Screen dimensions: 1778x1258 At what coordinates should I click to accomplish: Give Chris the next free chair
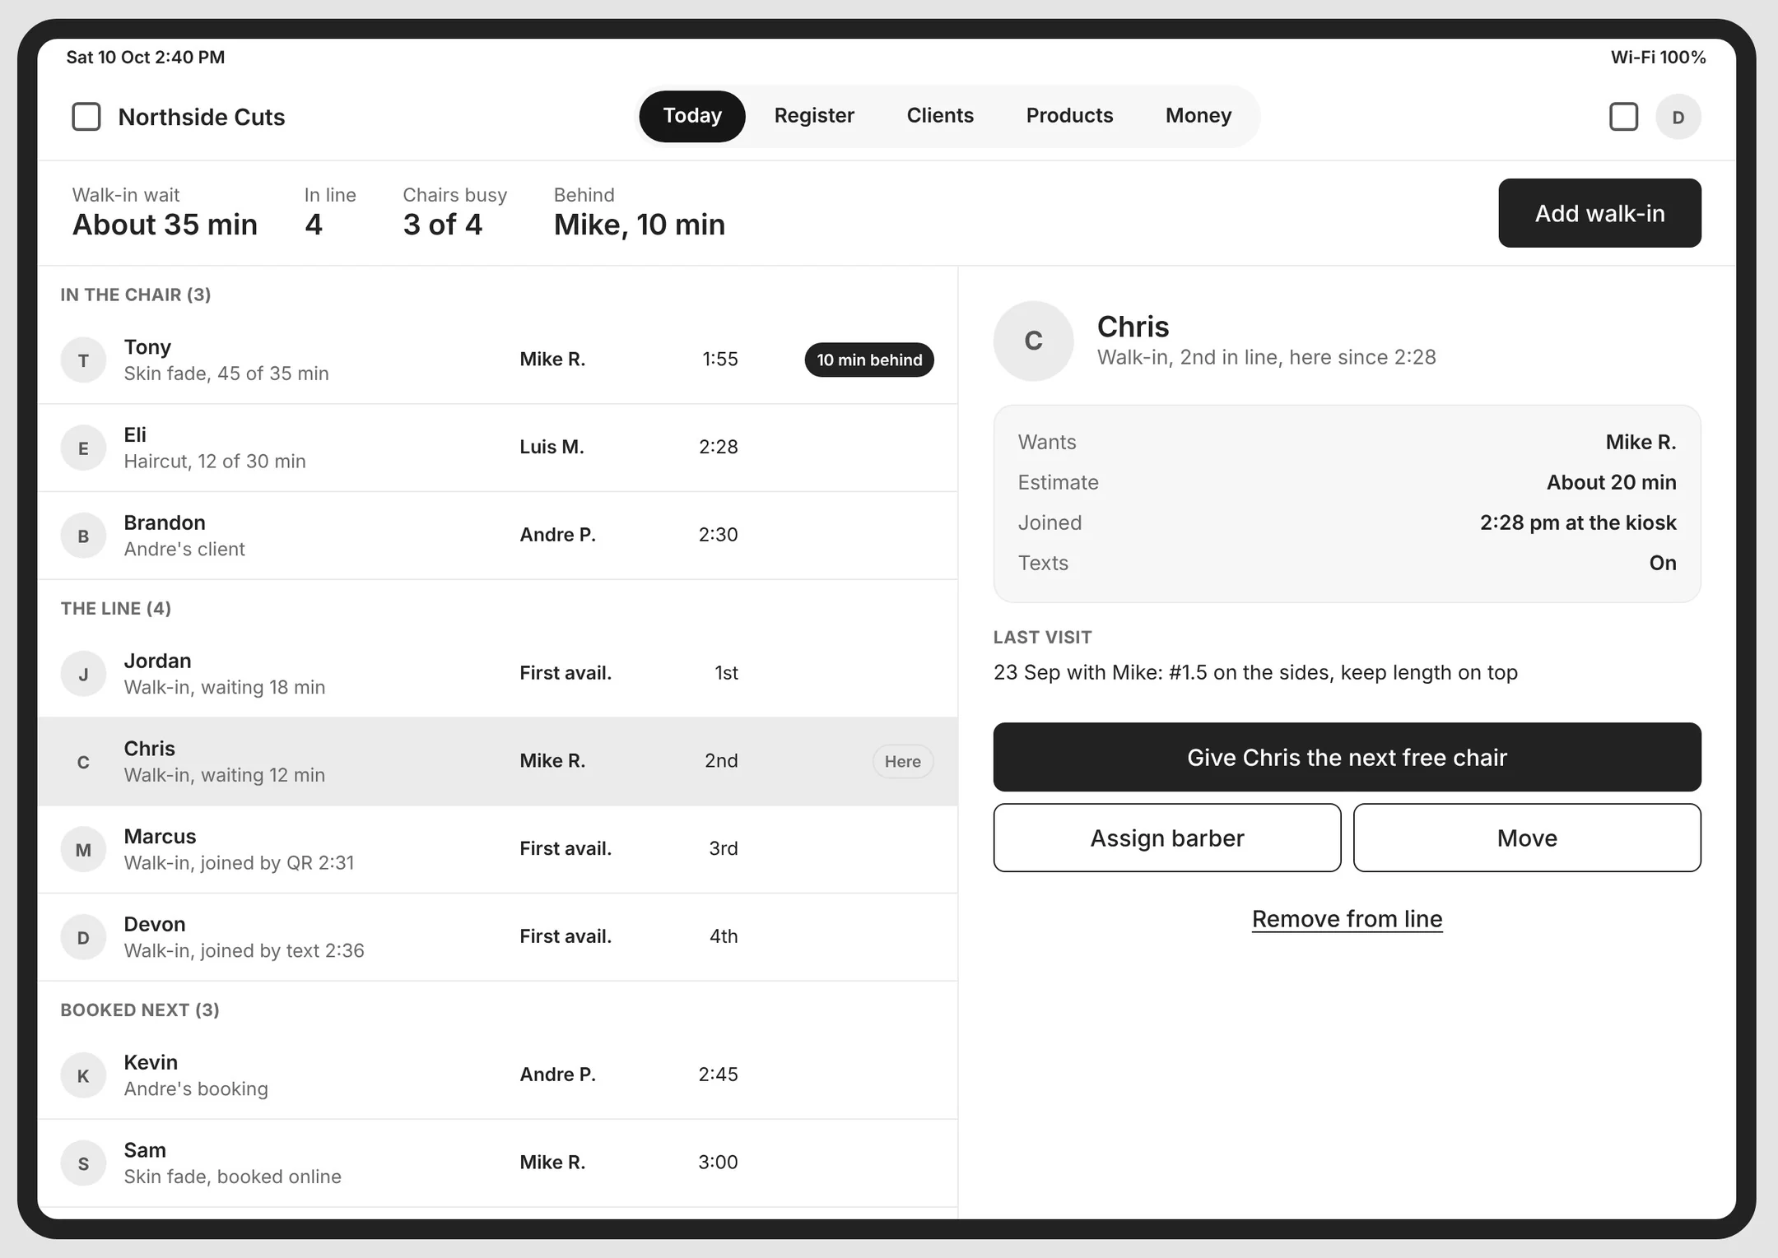(x=1347, y=757)
